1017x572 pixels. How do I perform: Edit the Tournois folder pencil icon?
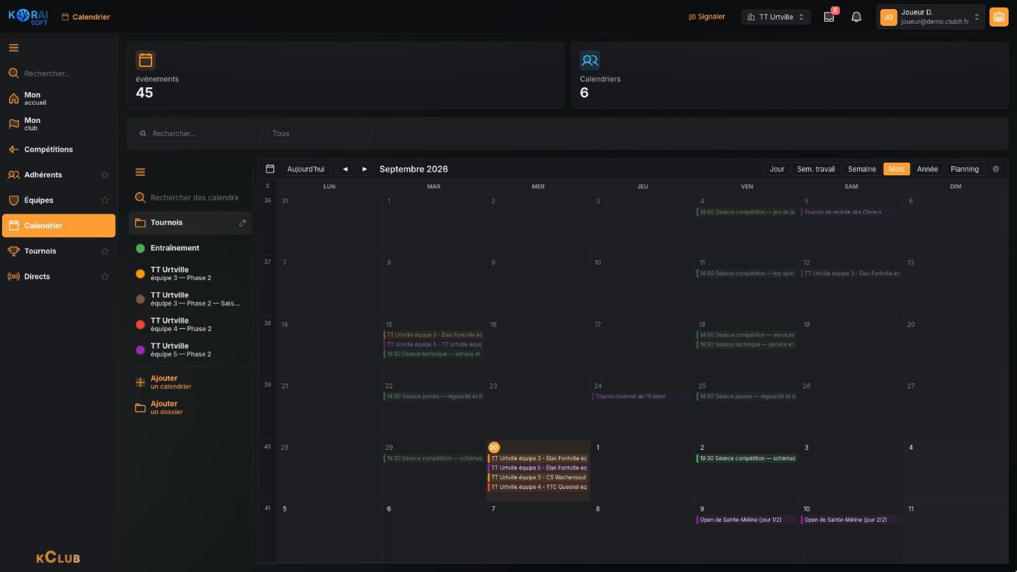[242, 223]
